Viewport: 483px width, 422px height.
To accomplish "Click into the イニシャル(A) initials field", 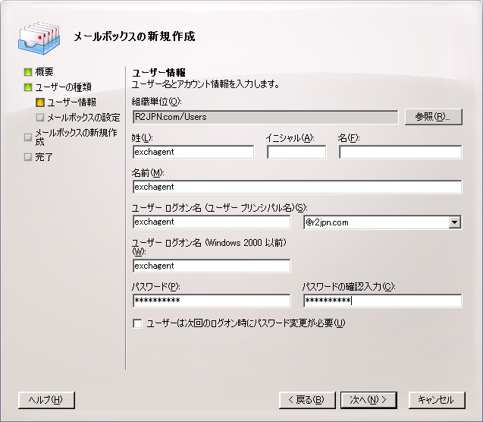I will [296, 152].
